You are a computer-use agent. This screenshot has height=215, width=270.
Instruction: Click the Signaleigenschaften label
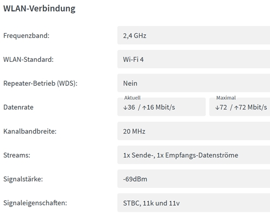[x=35, y=203]
